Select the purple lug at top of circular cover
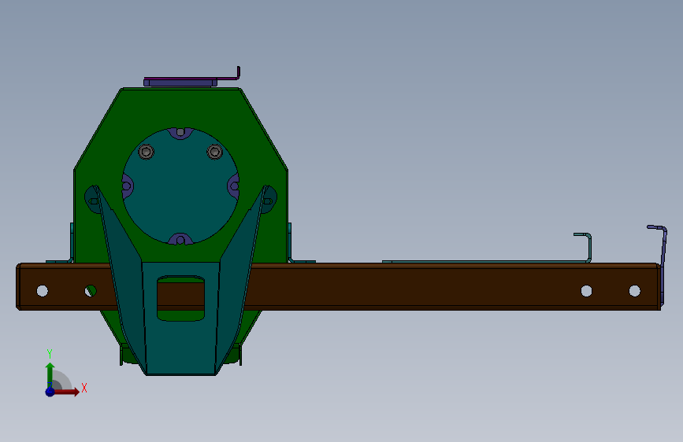The image size is (683, 442). point(180,132)
